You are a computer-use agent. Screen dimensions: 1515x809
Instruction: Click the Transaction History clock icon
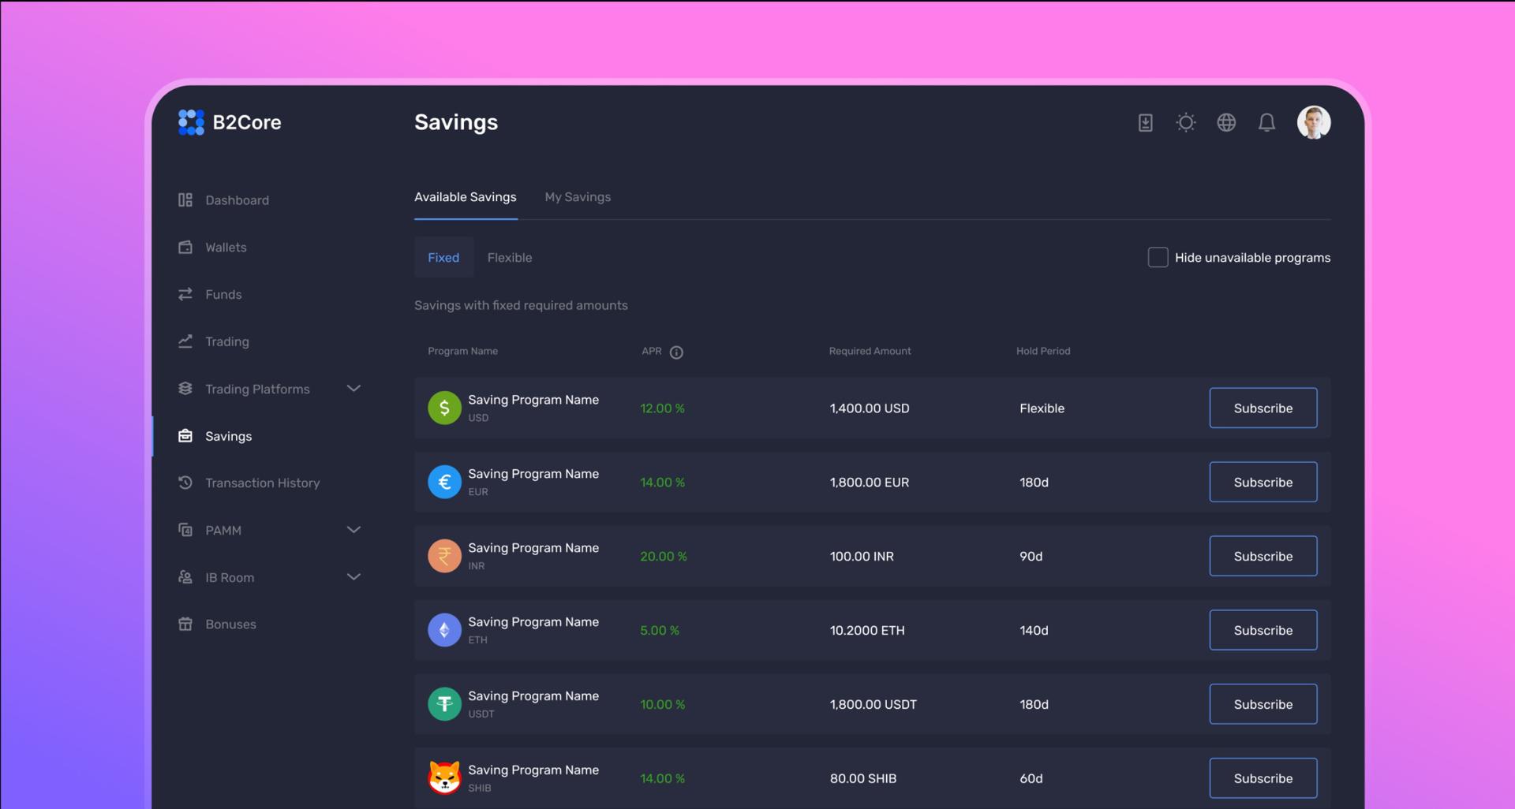click(x=185, y=483)
